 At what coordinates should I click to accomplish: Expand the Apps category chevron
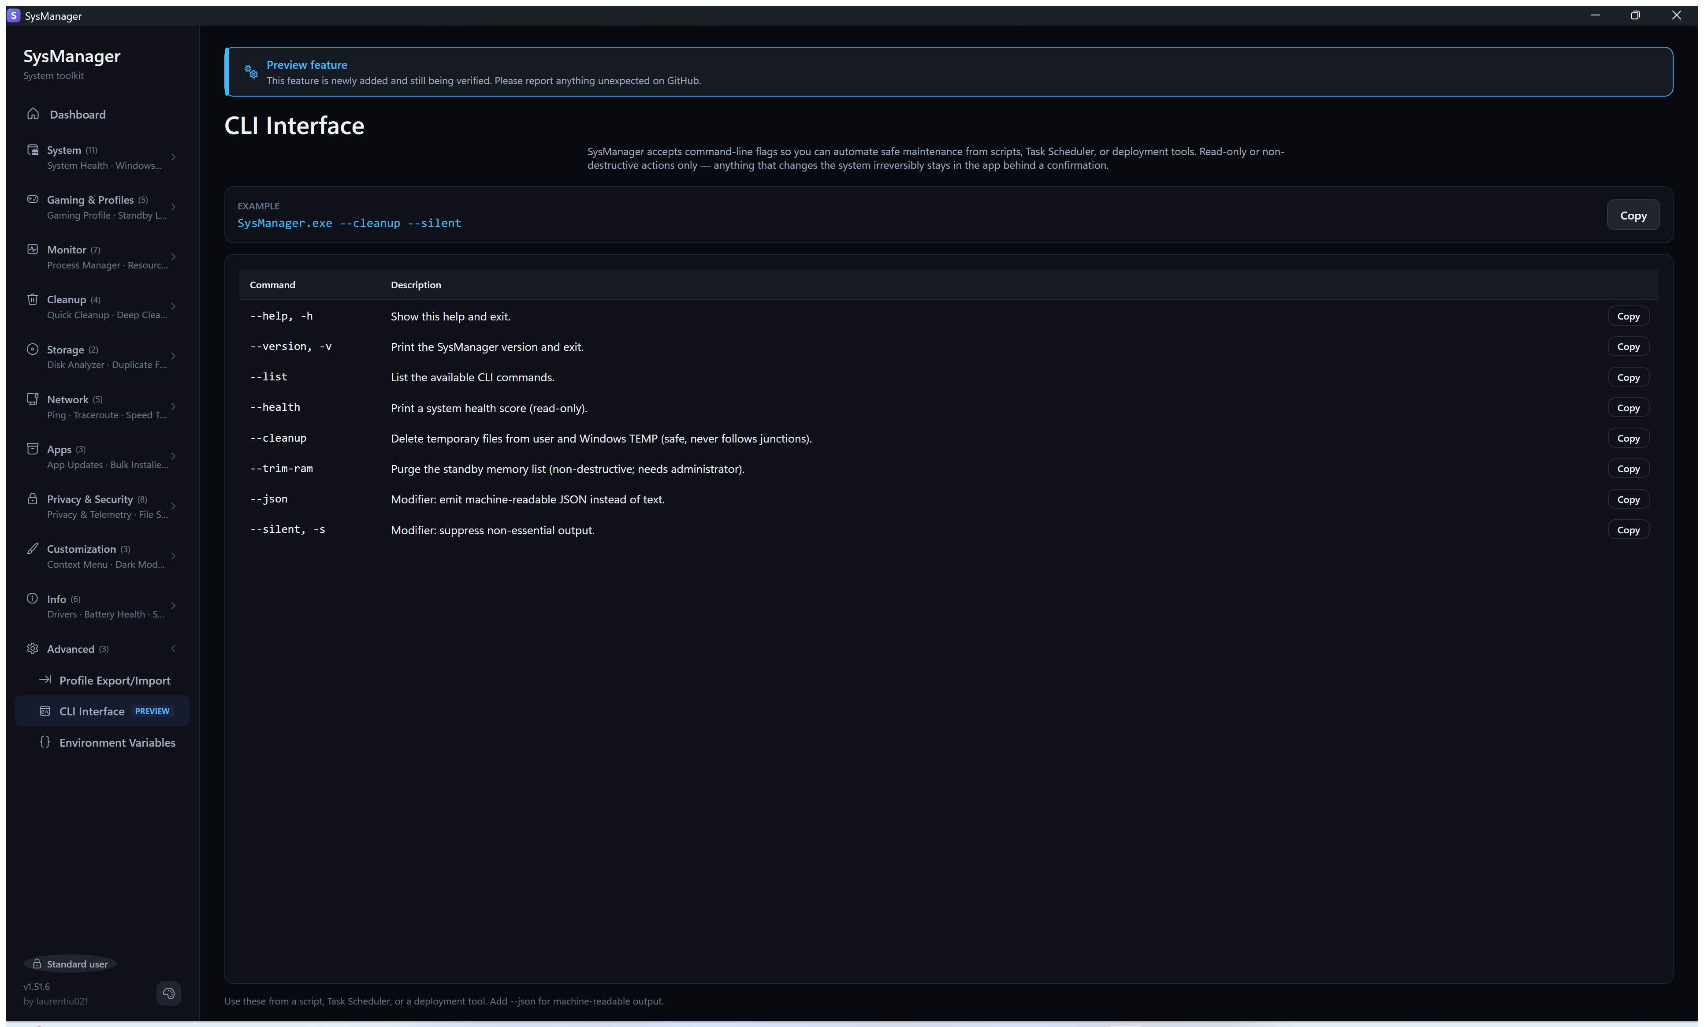pyautogui.click(x=174, y=457)
